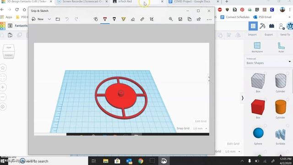This screenshot has width=293, height=165.
Task: Click the Redo arrow in Snip & Sketch
Action: pyautogui.click(x=76, y=19)
